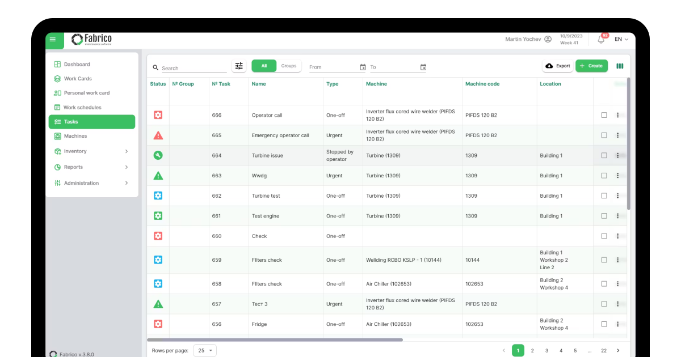
Task: Select checkbox for task 660 Check row
Action: pyautogui.click(x=604, y=236)
